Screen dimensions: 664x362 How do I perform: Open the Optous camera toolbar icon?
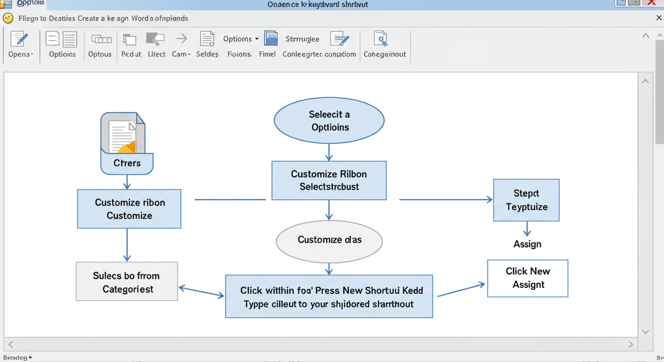pos(100,40)
